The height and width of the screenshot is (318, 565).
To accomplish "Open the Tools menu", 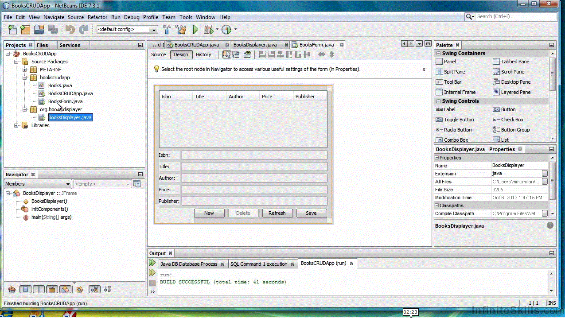I will pos(186,17).
